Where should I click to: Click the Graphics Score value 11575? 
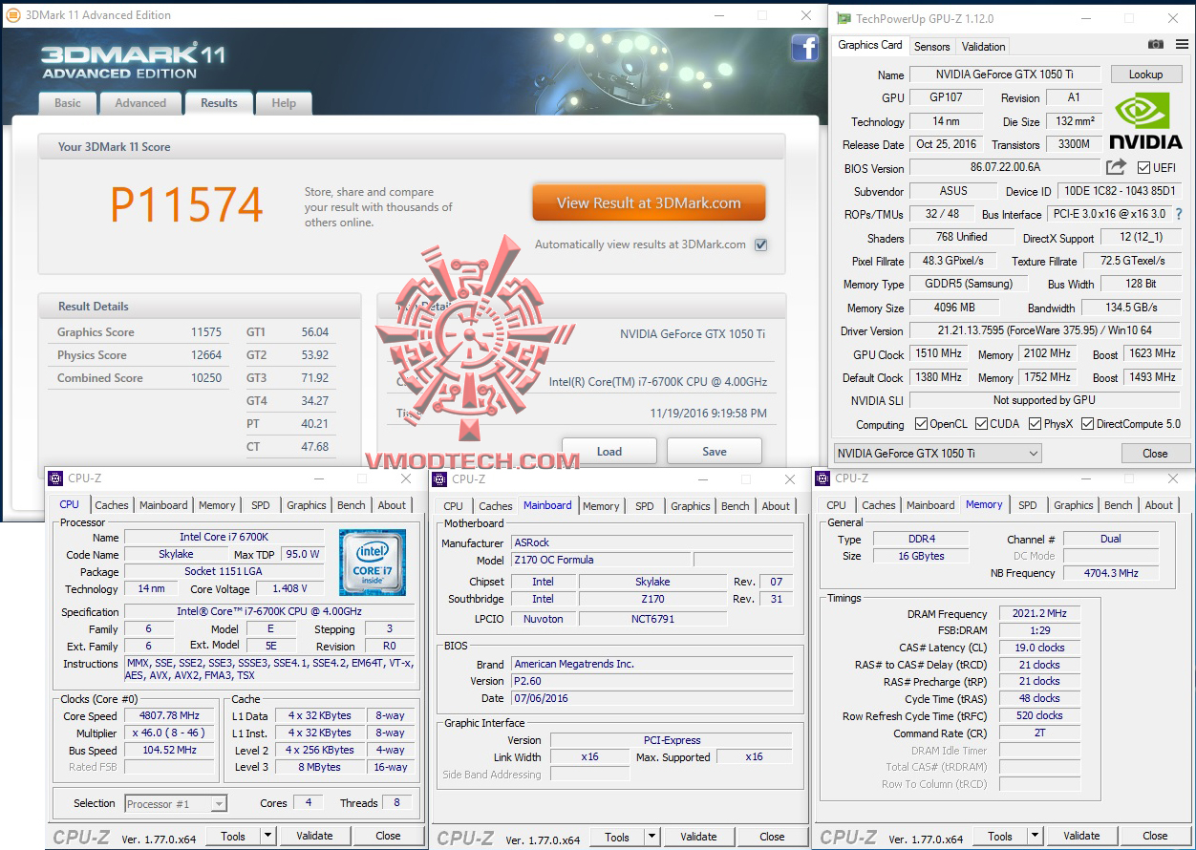[x=205, y=332]
